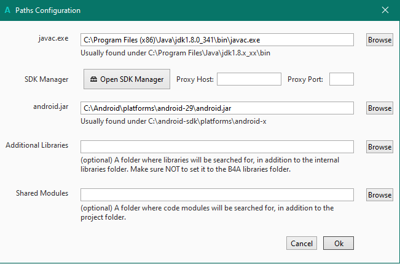Screen dimensions: 400x264
Task: Focus the android.jar path field
Action: point(217,108)
